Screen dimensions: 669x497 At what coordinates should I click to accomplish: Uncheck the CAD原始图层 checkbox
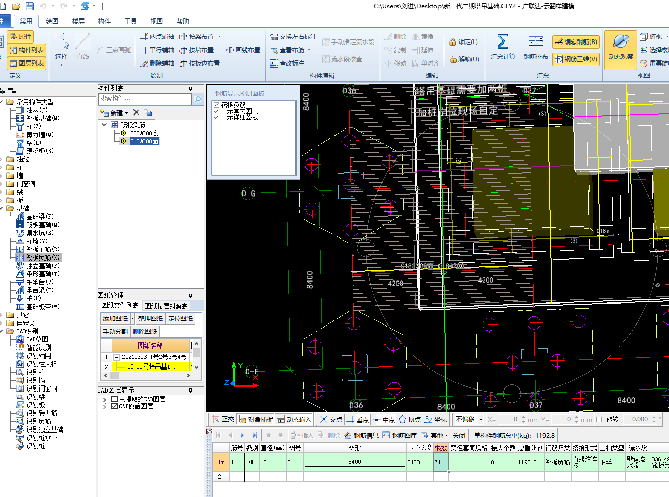115,406
